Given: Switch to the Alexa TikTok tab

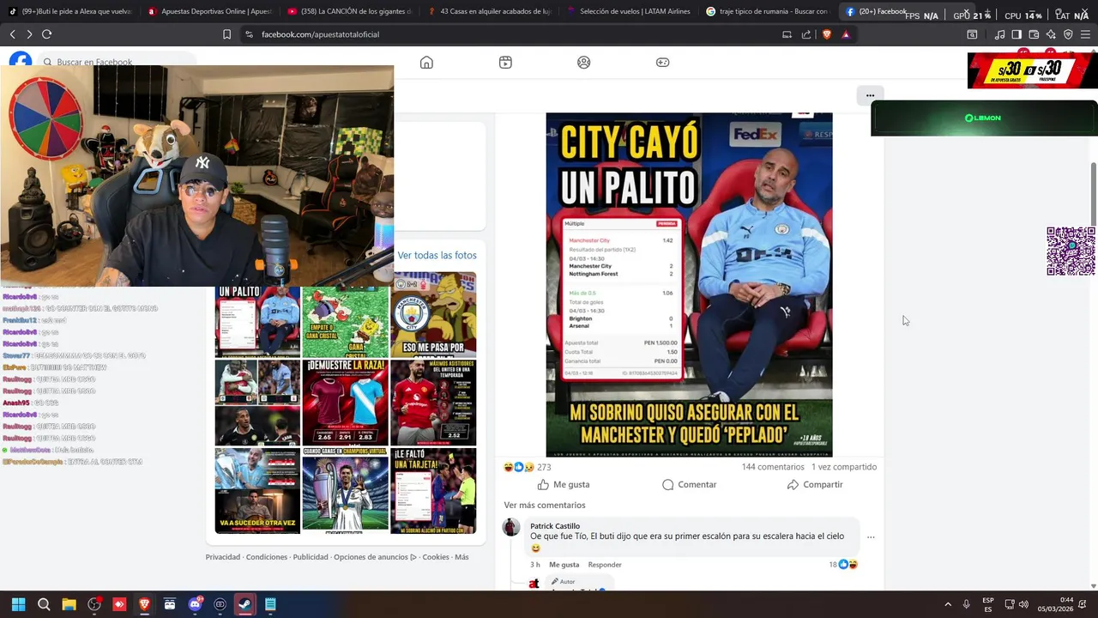Looking at the screenshot, I should (x=70, y=11).
